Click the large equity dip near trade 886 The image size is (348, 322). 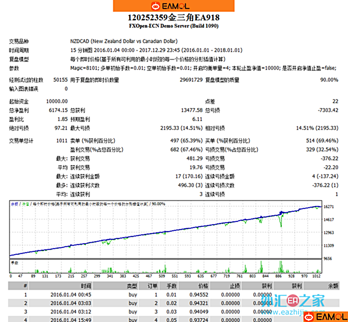pos(280,222)
